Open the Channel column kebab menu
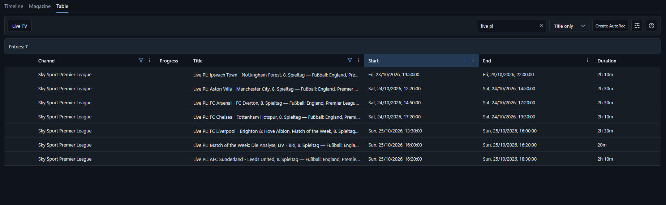This screenshot has height=205, width=666. click(150, 60)
